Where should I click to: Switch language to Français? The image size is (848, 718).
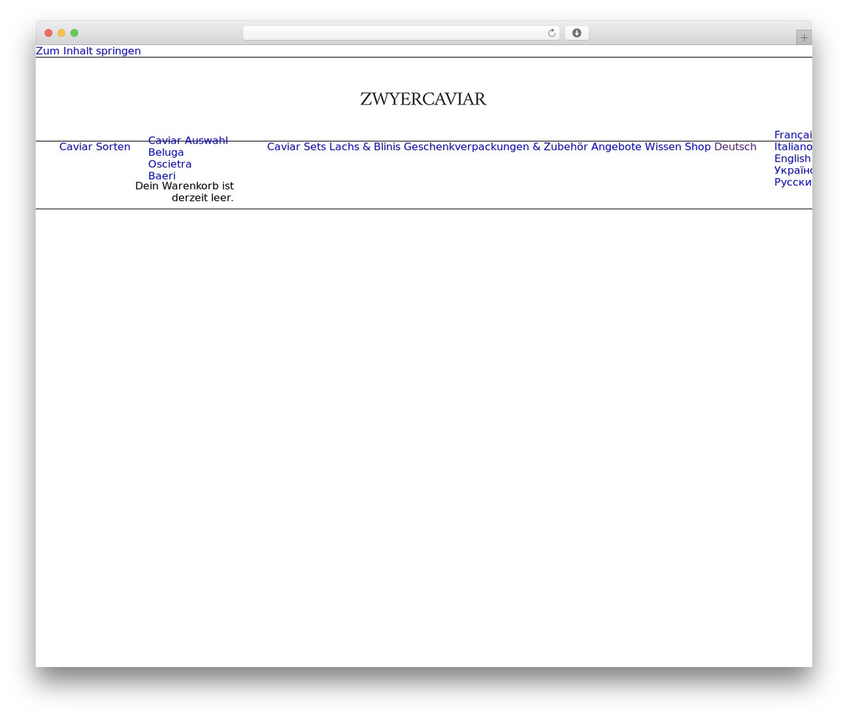coord(793,135)
